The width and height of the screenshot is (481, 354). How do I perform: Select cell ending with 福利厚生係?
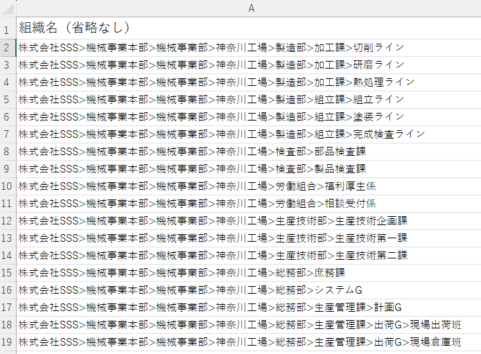249,186
